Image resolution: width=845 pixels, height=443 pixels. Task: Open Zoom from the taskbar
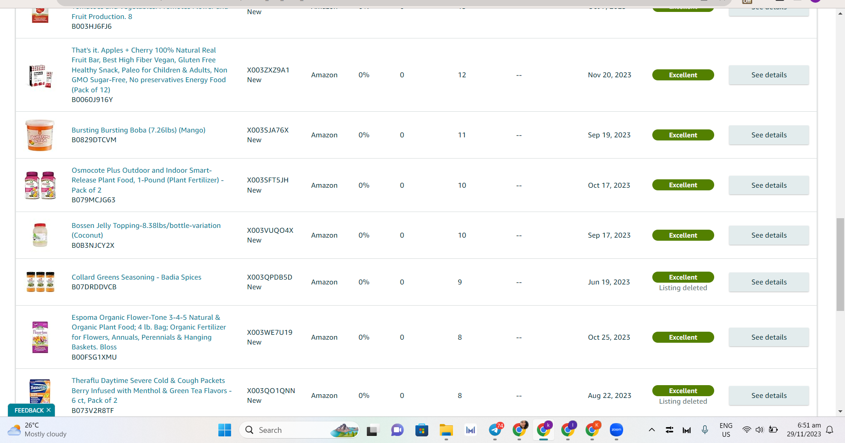617,430
